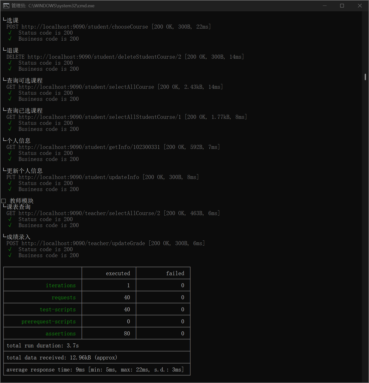Click the assertions row label

(61, 333)
